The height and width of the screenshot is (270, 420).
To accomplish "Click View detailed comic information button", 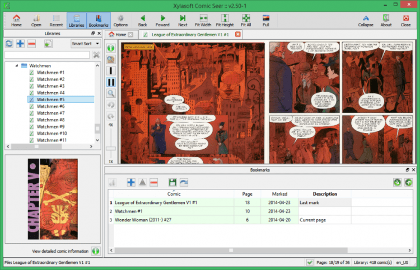I will pos(96,252).
